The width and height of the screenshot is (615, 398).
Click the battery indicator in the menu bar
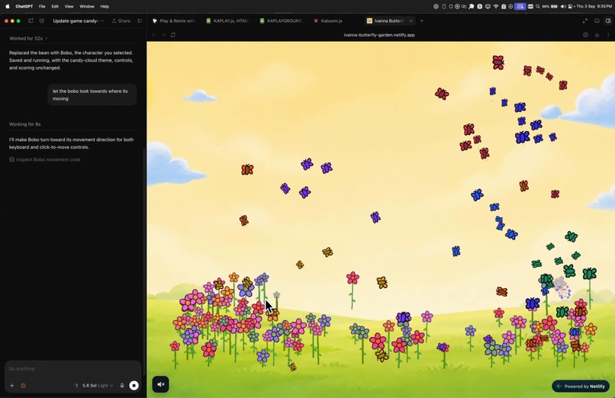(554, 6)
